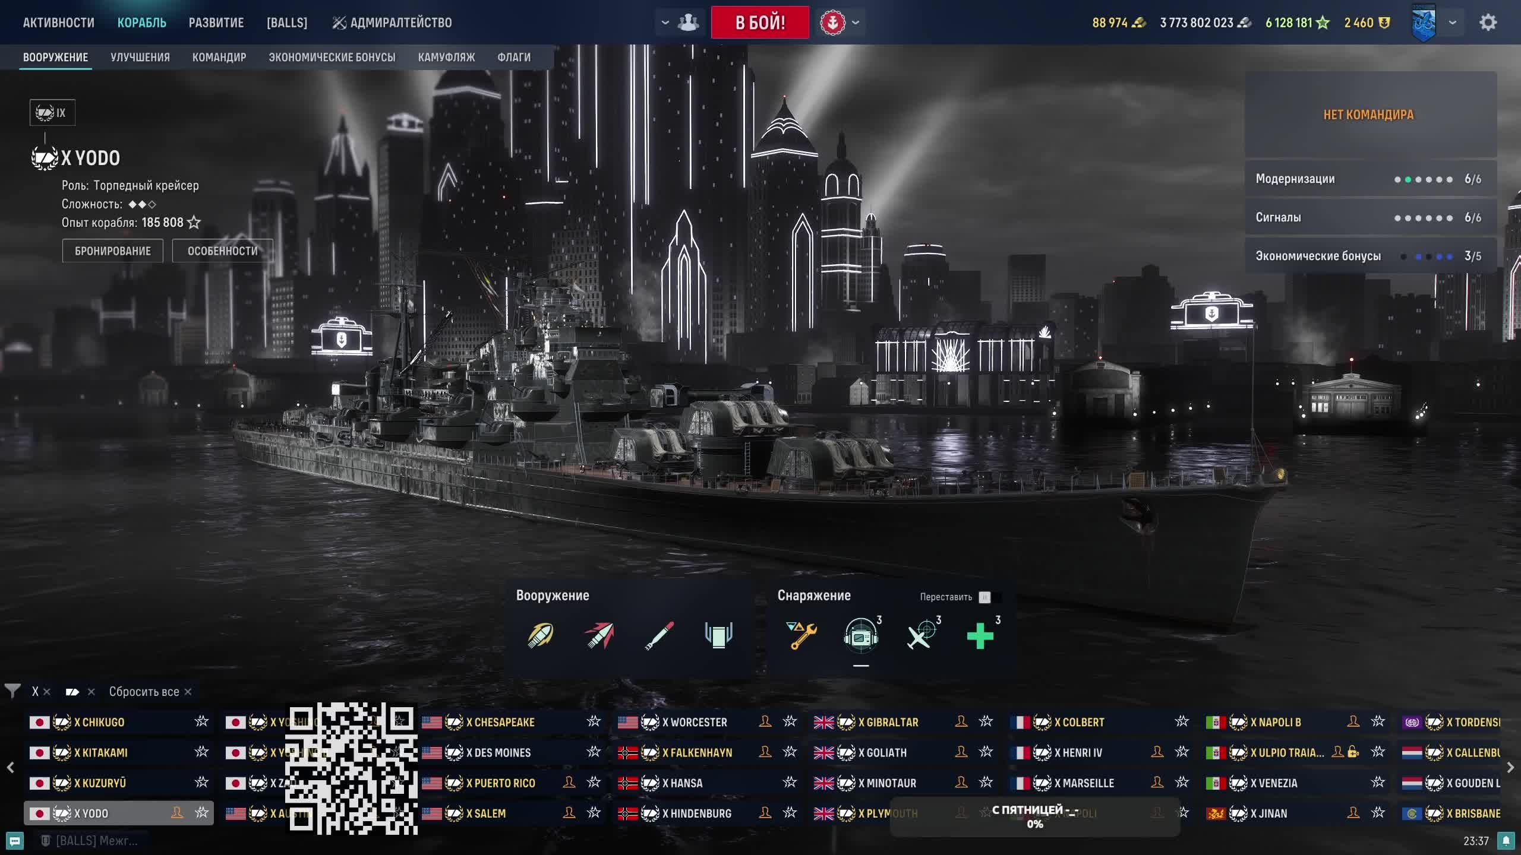Click the Damage Control Party consumable wrench
Viewport: 1521px width, 855px height.
click(801, 635)
